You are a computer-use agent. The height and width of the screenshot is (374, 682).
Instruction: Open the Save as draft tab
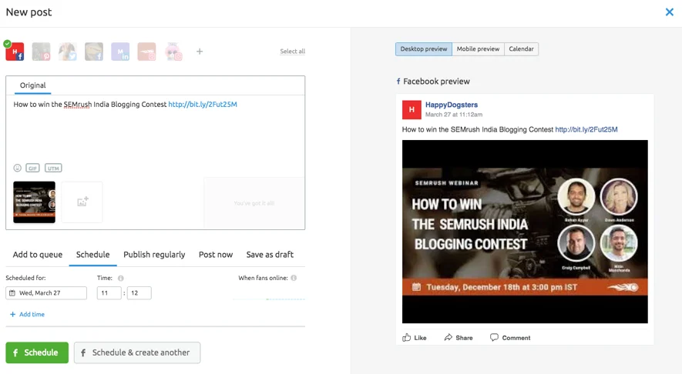[x=270, y=255]
